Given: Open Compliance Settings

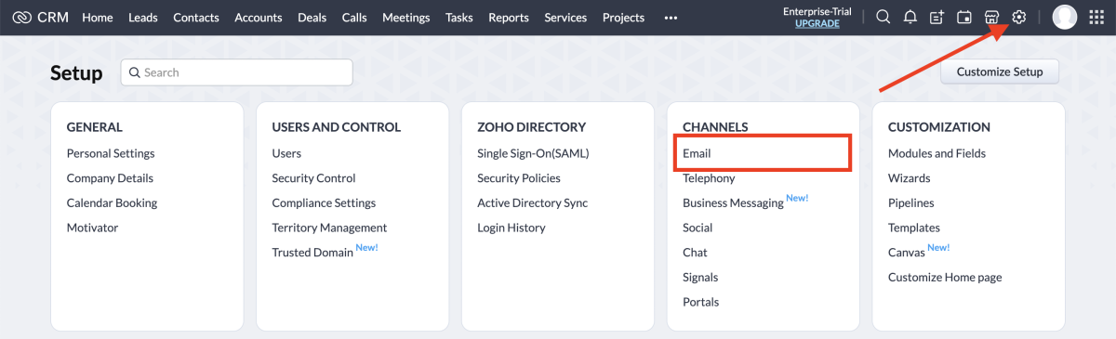Looking at the screenshot, I should [325, 202].
